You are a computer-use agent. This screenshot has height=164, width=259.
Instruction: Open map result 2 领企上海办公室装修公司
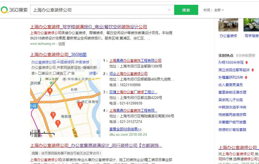click(x=128, y=74)
